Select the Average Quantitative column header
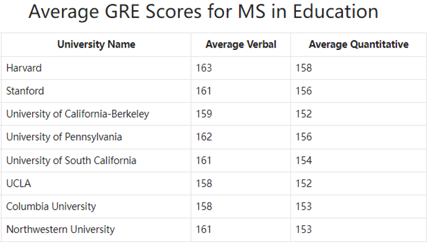This screenshot has width=428, height=243. 358,45
